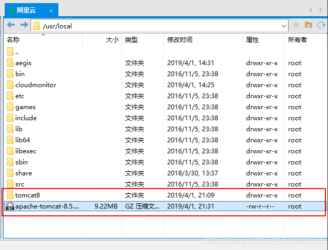
Task: Click the 9.22MB size value
Action: pyautogui.click(x=106, y=206)
